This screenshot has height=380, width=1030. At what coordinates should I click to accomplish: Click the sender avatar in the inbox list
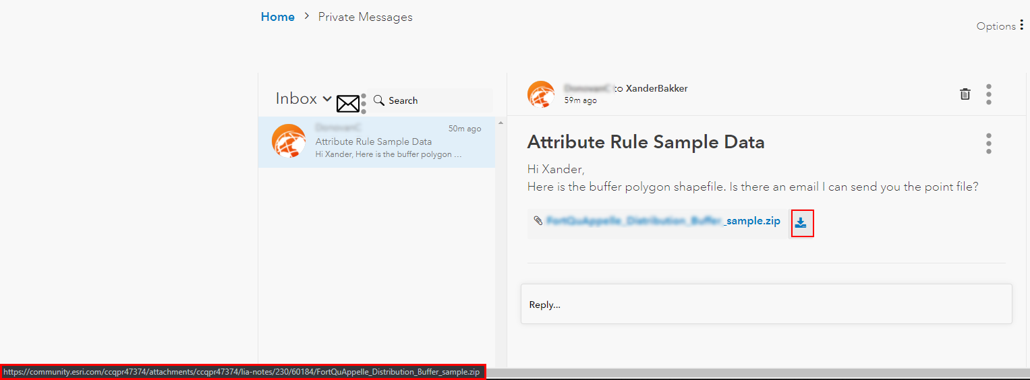(289, 141)
